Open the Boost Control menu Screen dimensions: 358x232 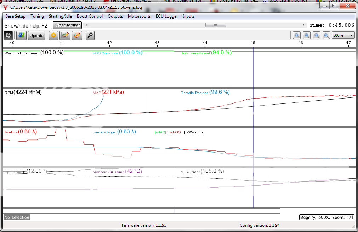[90, 16]
